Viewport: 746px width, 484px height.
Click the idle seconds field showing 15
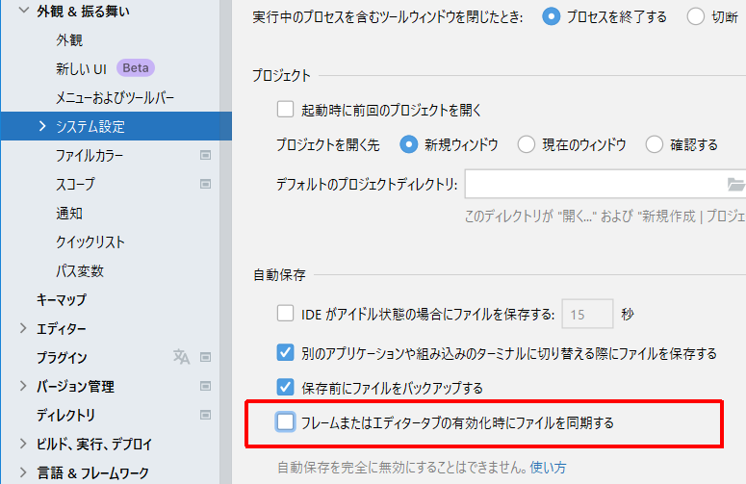pos(587,314)
